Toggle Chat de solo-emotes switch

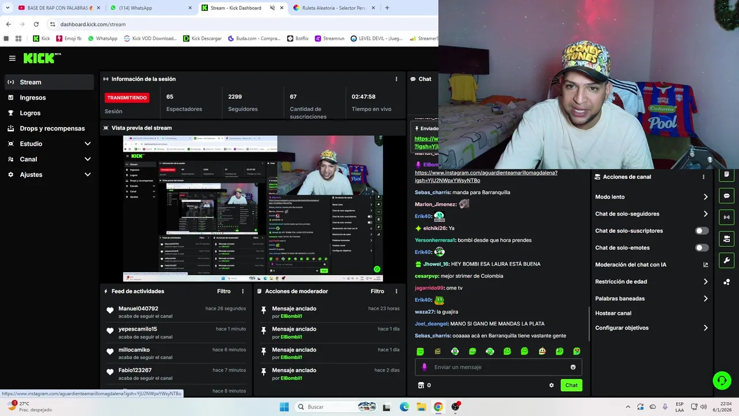(x=701, y=248)
